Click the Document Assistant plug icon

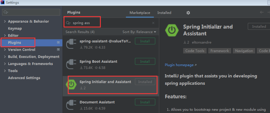click(x=71, y=105)
